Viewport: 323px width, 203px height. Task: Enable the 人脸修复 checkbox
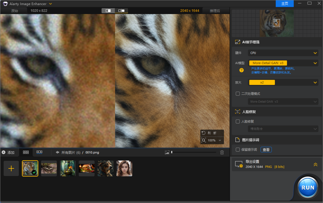(237, 121)
